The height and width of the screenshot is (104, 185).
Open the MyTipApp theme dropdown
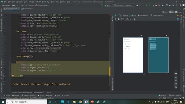coord(143,16)
